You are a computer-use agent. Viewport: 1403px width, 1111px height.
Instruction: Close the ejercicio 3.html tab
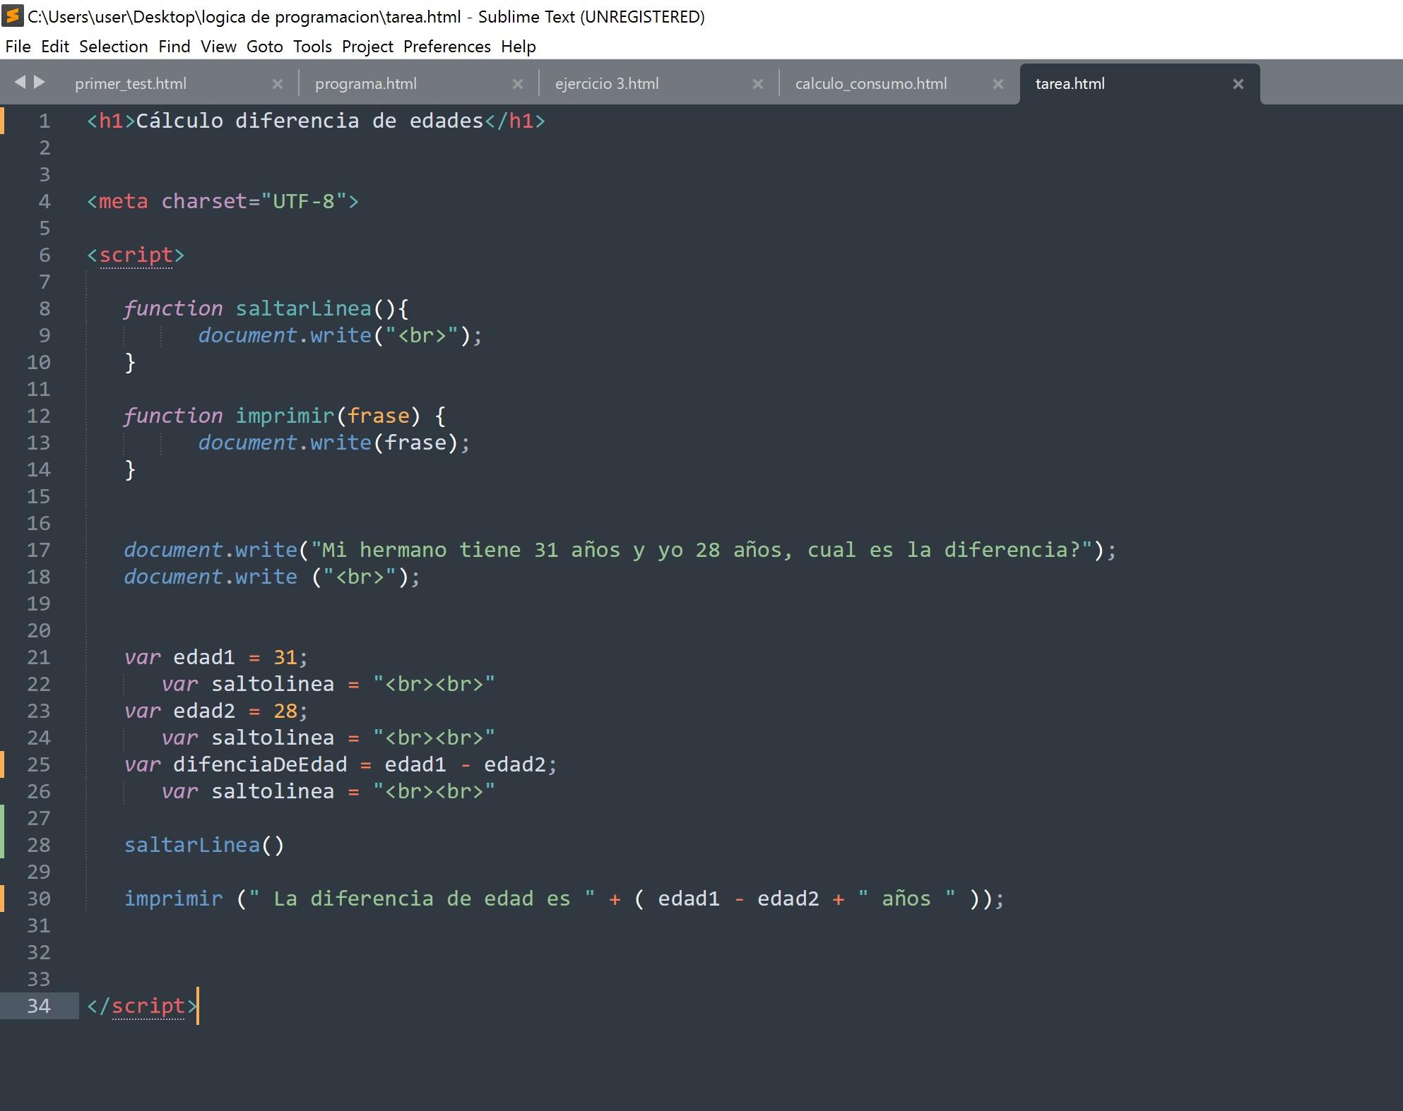(x=758, y=84)
